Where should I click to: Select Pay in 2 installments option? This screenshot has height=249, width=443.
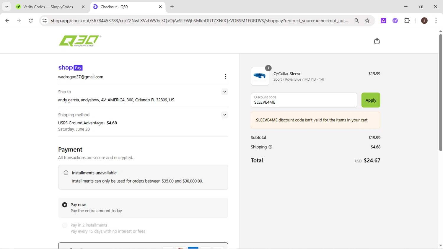pyautogui.click(x=65, y=225)
